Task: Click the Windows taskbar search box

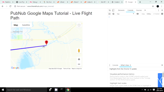Action: (x=26, y=90)
